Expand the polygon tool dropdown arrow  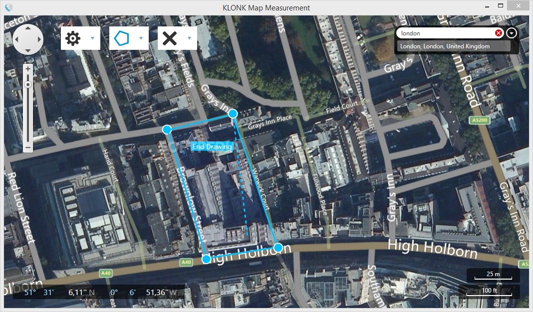(x=141, y=38)
